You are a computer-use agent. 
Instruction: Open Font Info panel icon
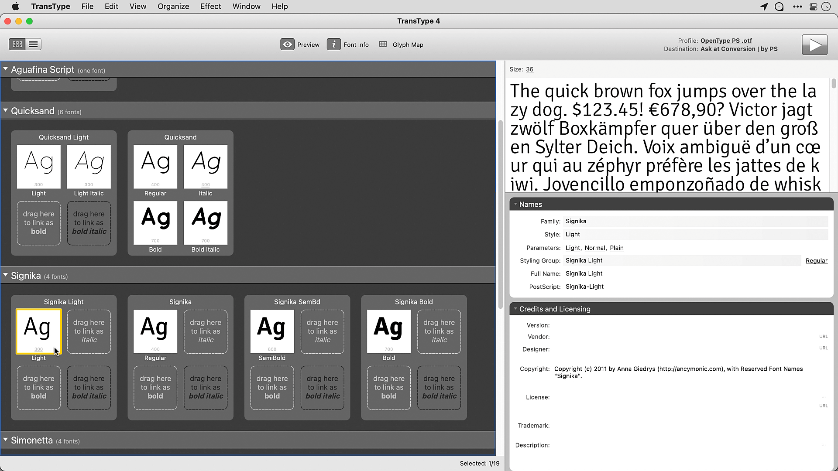[x=334, y=44]
